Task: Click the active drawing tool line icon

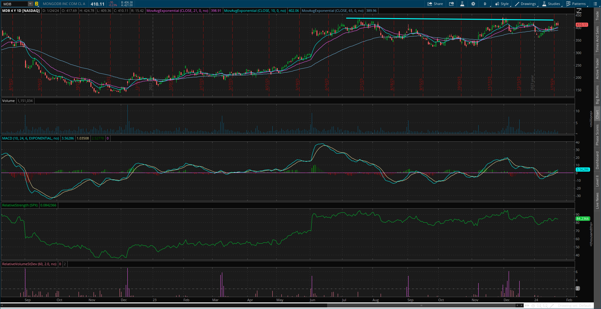Action: pos(552,306)
